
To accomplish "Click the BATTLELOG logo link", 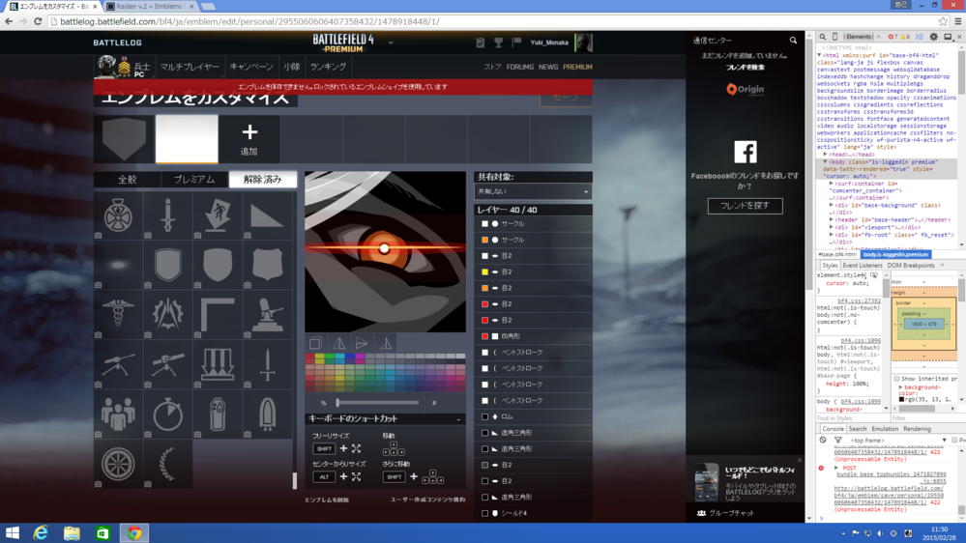I will (x=118, y=43).
